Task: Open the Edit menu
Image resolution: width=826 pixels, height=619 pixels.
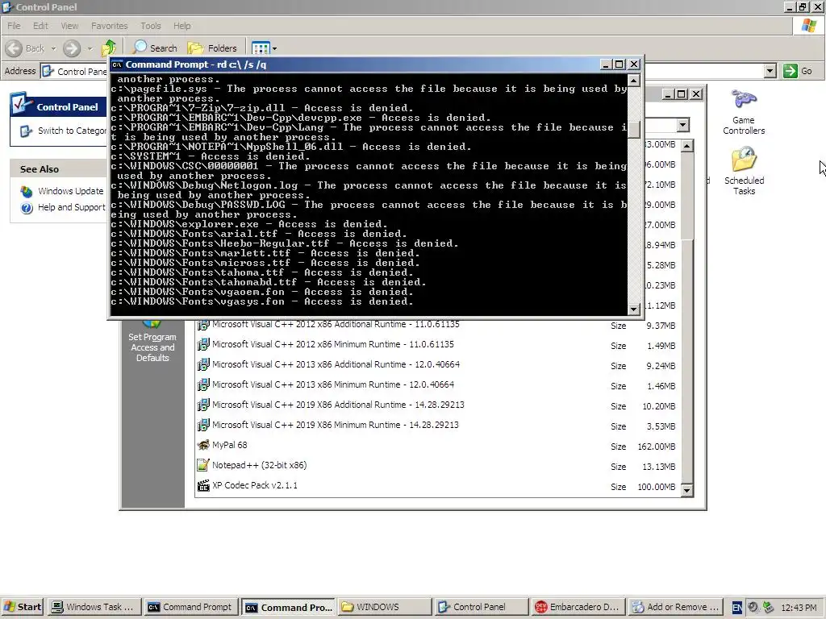Action: tap(40, 26)
